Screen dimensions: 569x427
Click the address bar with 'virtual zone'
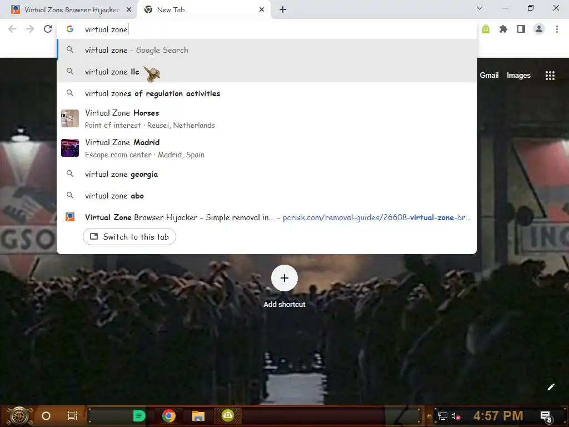pos(266,29)
